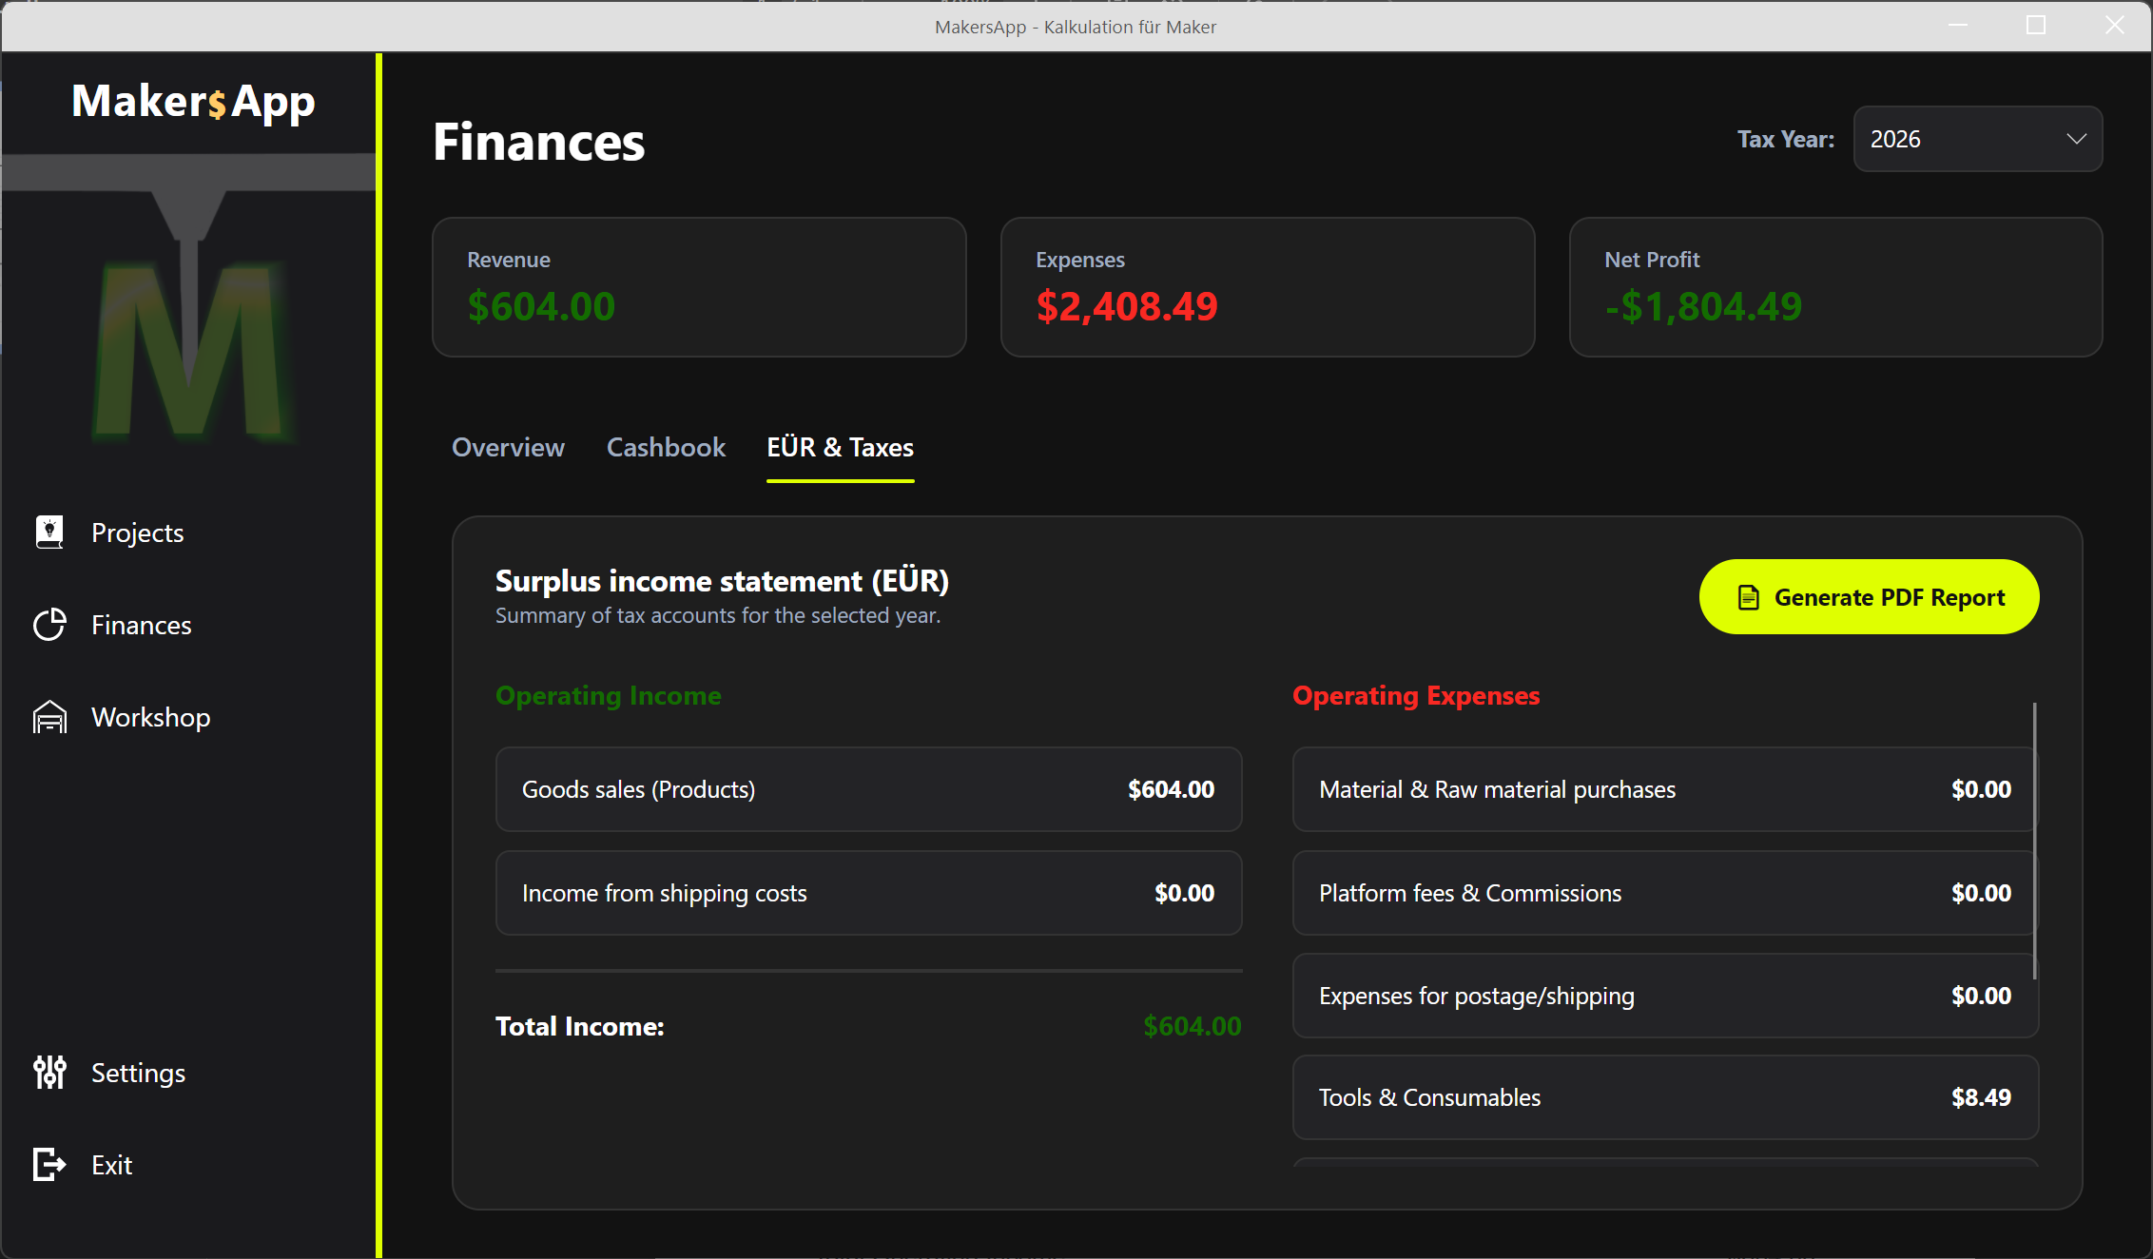The width and height of the screenshot is (2153, 1259).
Task: Click the Settings sliders icon
Action: pyautogui.click(x=49, y=1073)
